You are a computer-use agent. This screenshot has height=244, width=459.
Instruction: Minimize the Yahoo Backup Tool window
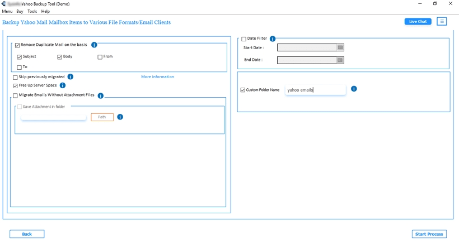(420, 3)
